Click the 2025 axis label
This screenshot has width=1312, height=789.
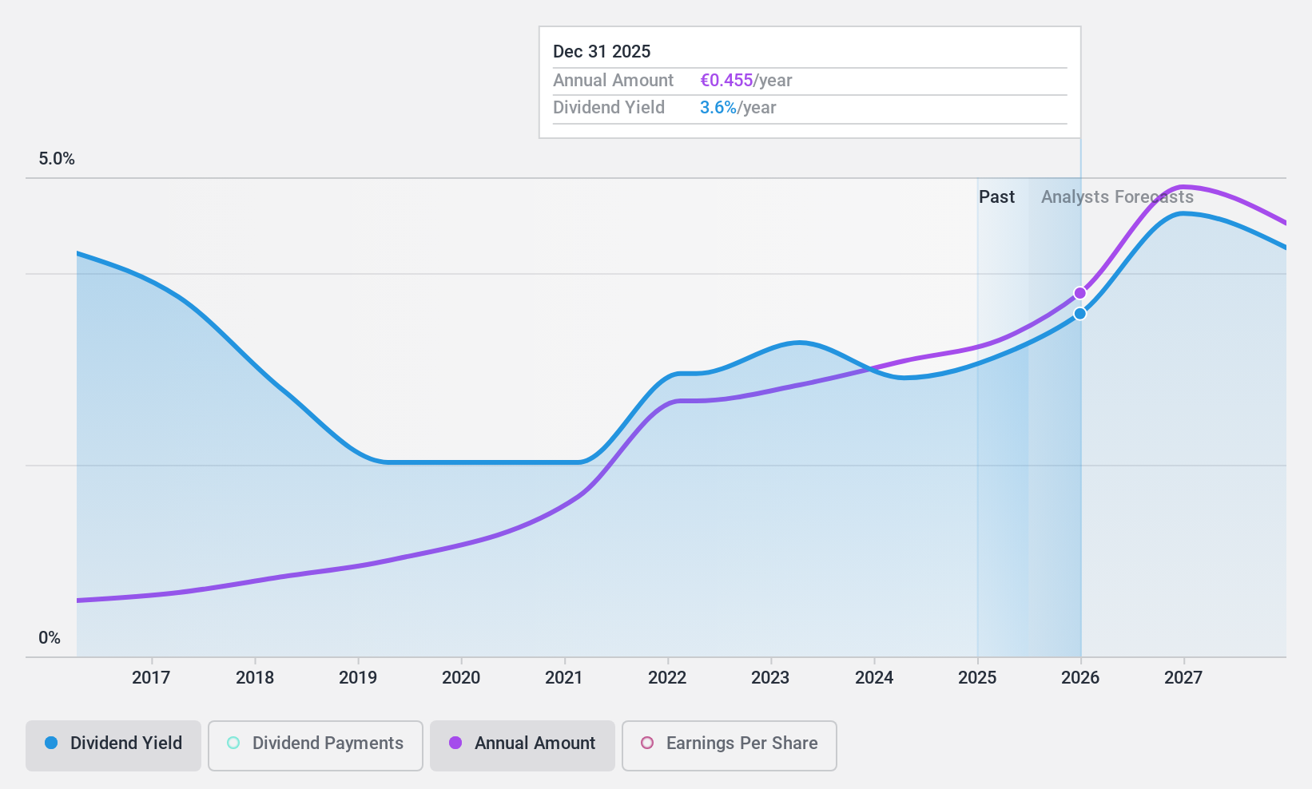(x=977, y=678)
